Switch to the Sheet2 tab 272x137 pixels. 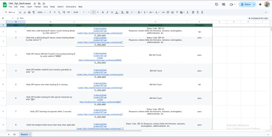(x=24, y=134)
